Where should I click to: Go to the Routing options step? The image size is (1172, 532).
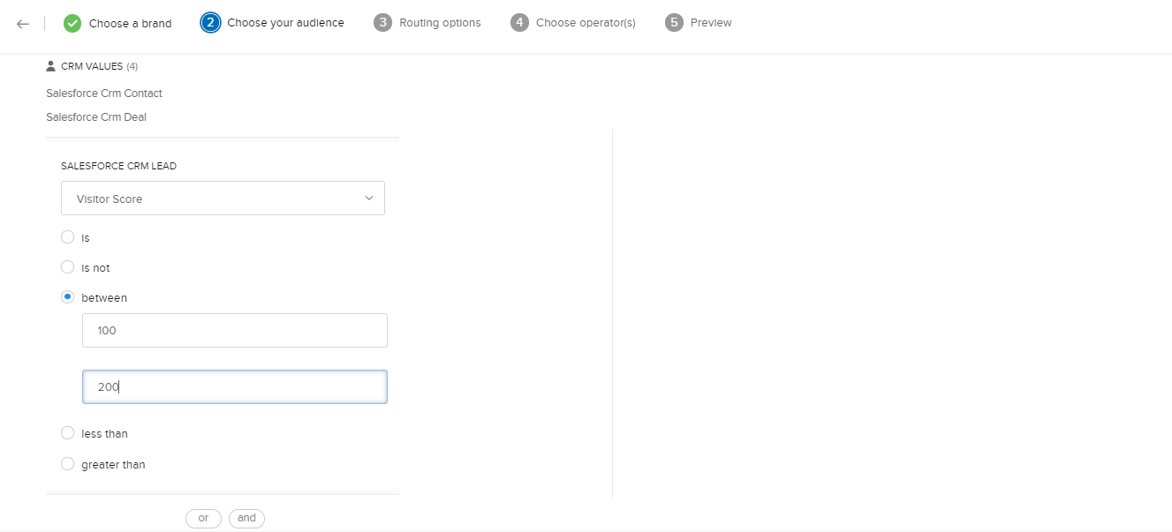coord(439,23)
